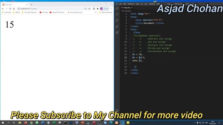Close the Document browser tab
Viewport: 223px width, 125px height.
(x=27, y=5)
